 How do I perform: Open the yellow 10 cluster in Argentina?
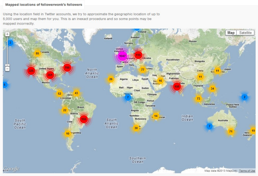(68, 134)
